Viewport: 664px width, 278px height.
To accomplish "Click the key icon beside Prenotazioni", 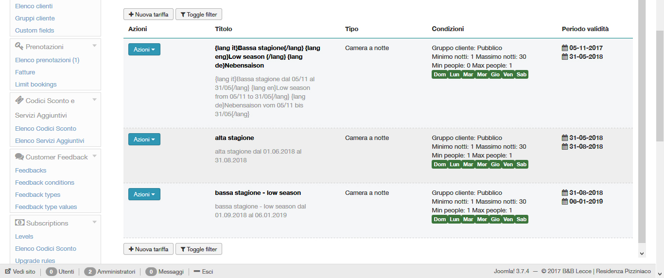I will (x=19, y=46).
